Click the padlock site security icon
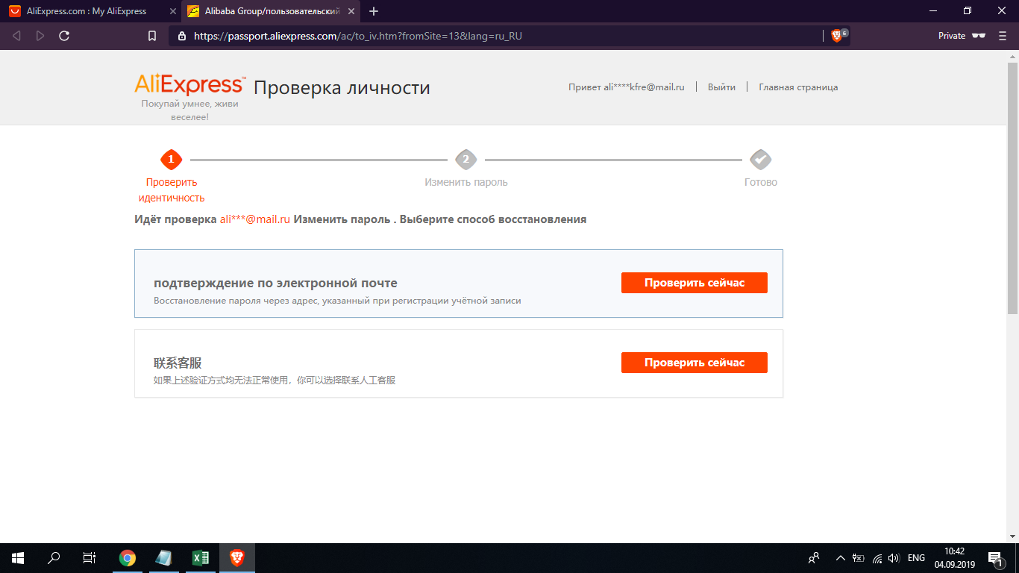Screen dimensions: 1019x573 (x=181, y=36)
